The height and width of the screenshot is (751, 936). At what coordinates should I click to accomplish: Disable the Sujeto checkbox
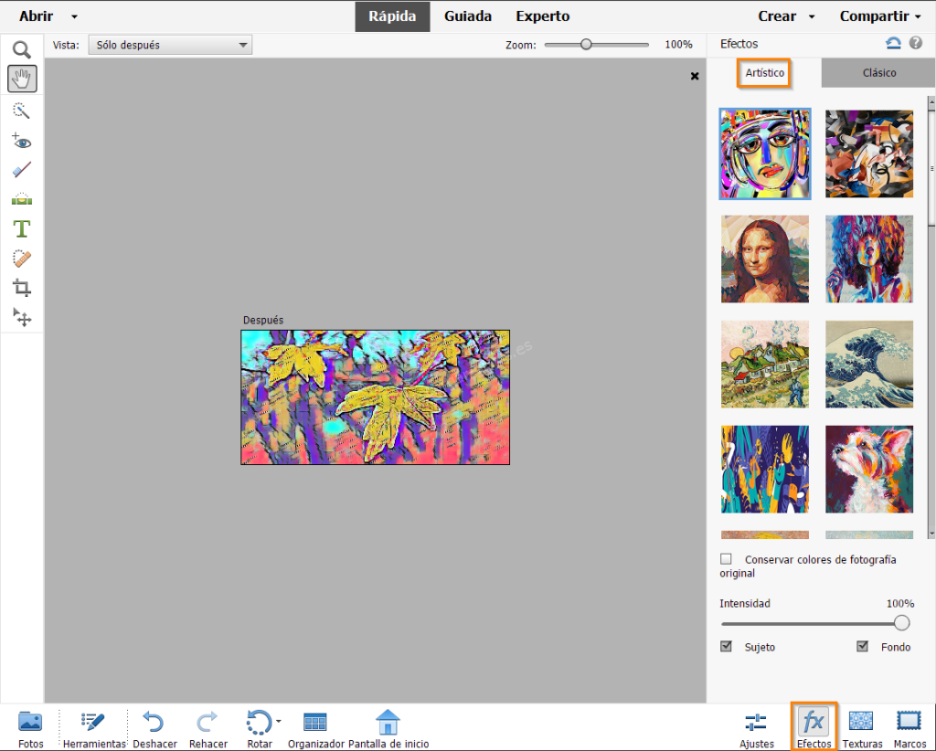click(x=726, y=646)
